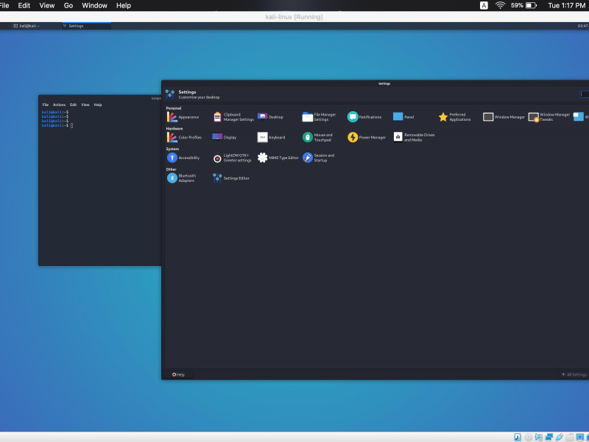Open the terminal View menu
589x442 pixels.
(x=85, y=105)
